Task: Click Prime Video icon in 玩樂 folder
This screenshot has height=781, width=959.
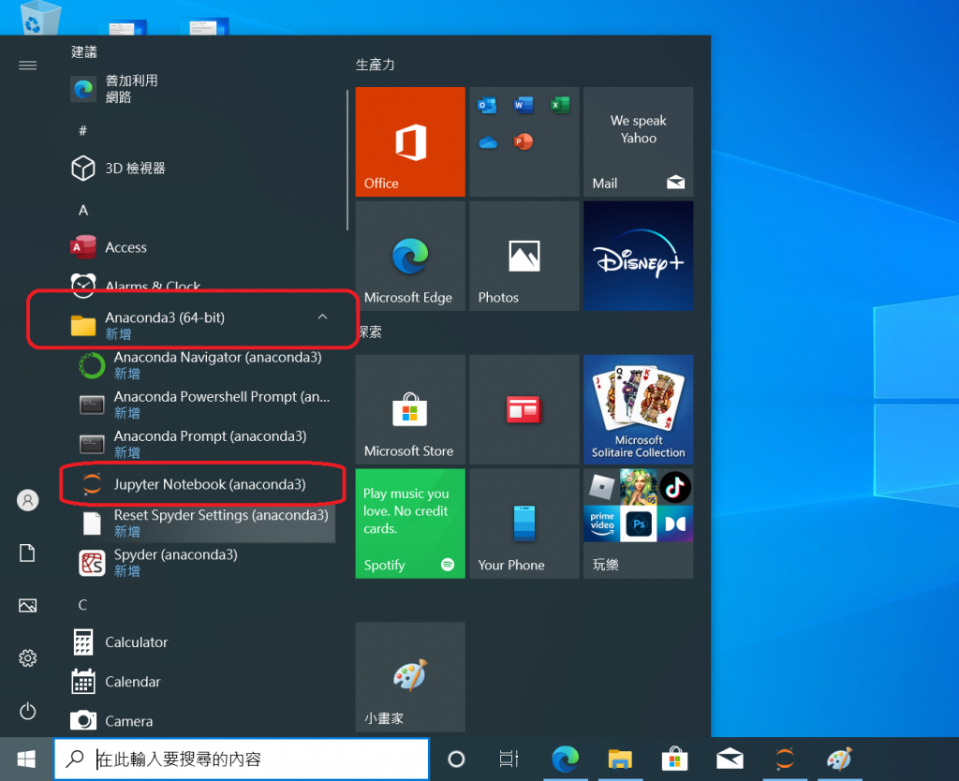Action: point(602,523)
